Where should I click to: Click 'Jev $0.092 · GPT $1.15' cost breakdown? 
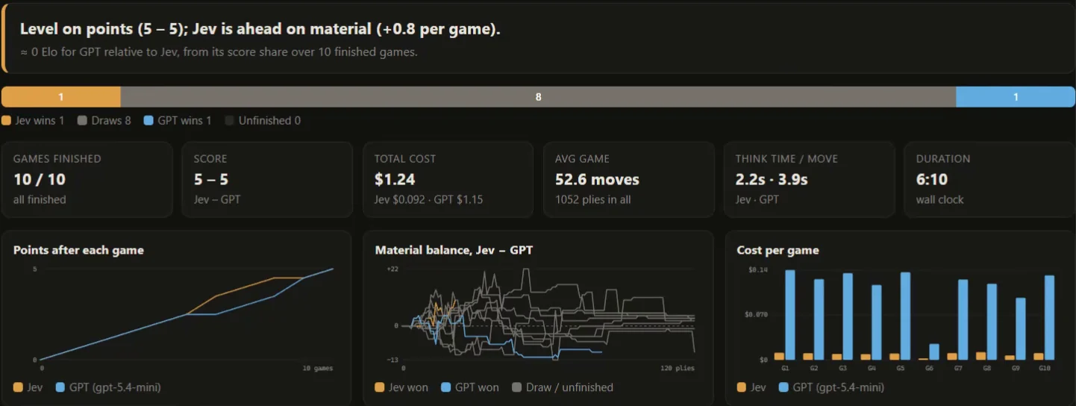click(x=429, y=199)
